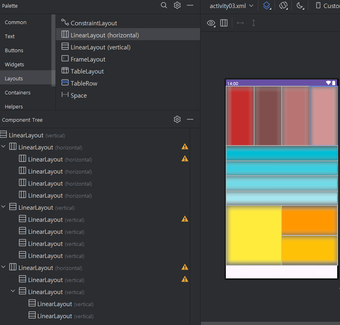The image size is (340, 325).
Task: Click the design surface layers icon
Action: tap(266, 6)
